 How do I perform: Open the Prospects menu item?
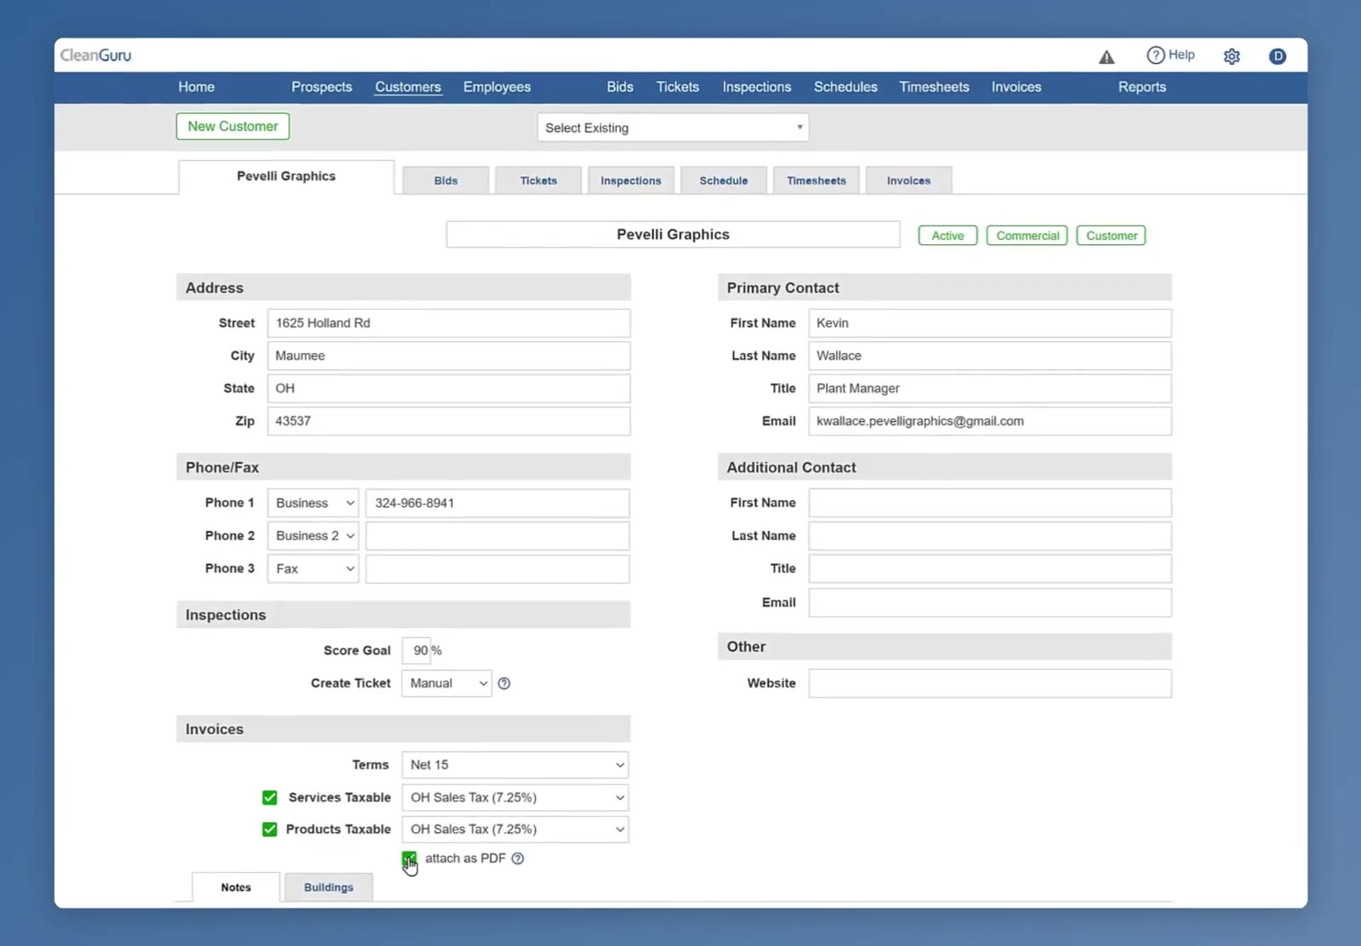(322, 87)
